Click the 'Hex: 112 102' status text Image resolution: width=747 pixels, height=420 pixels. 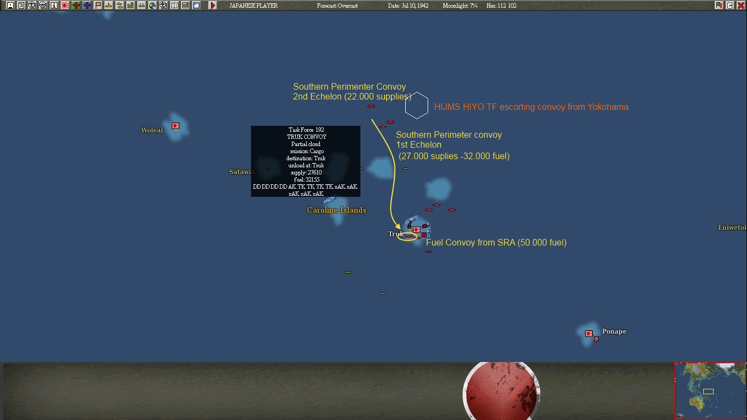point(501,5)
